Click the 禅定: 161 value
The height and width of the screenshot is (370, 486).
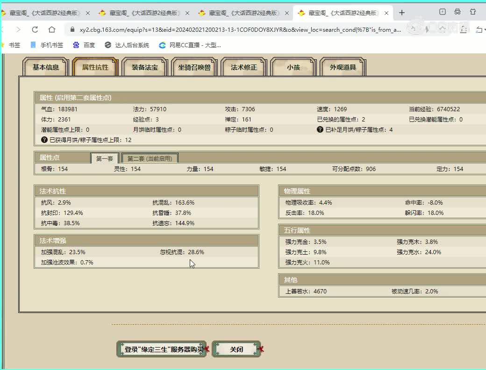(238, 119)
